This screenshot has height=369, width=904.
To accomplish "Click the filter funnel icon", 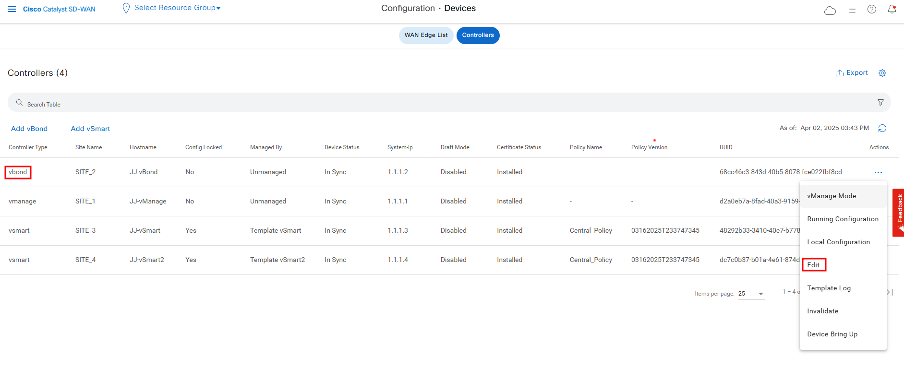I will click(x=880, y=102).
